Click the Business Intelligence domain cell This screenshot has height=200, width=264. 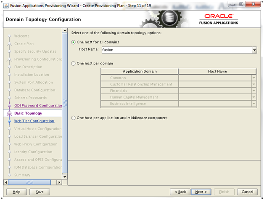tap(140, 104)
